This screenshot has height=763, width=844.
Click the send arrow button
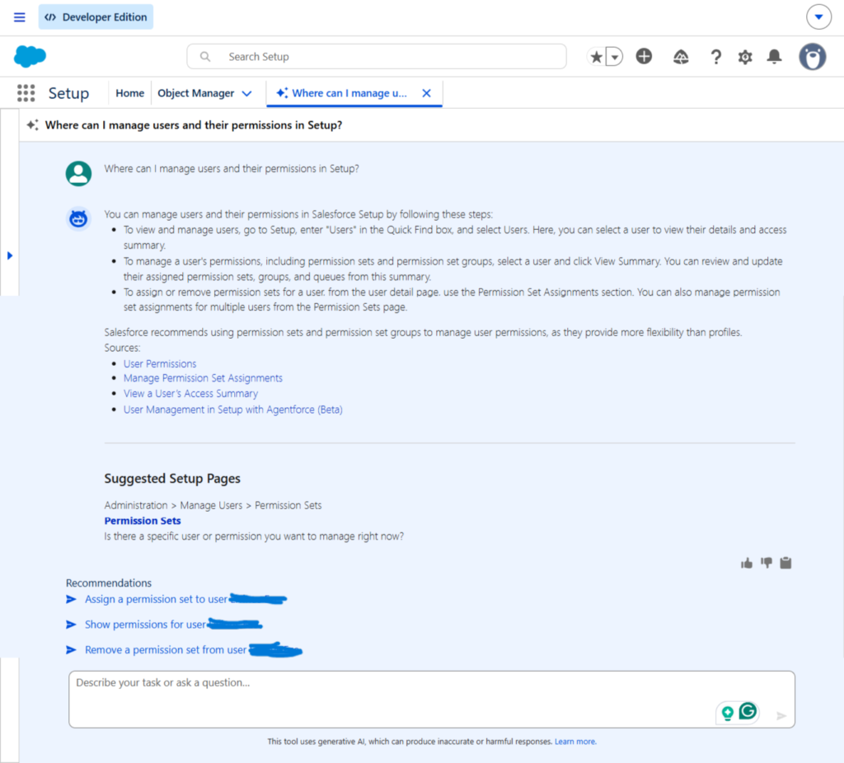(x=781, y=716)
